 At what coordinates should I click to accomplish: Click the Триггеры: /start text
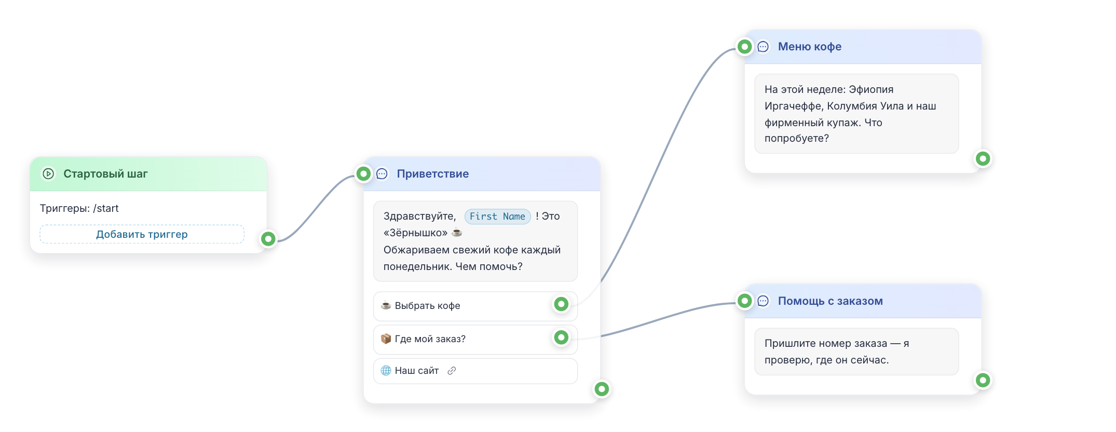(x=79, y=208)
